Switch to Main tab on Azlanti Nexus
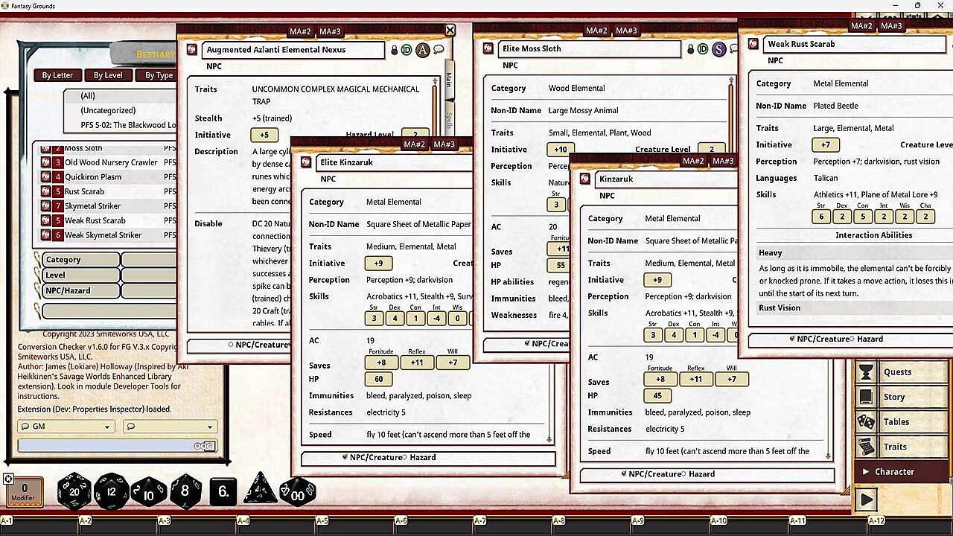 (449, 80)
